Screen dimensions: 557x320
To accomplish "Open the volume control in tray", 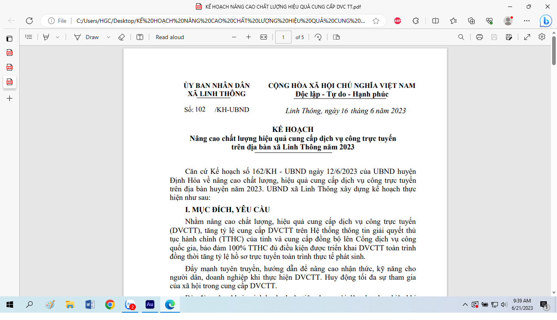I will coord(504,304).
